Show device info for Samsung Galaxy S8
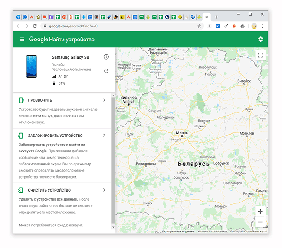This screenshot has height=248, width=282. click(106, 57)
